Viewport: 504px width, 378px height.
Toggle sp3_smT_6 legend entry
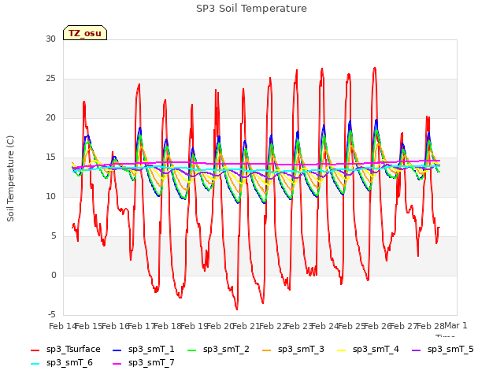61,363
